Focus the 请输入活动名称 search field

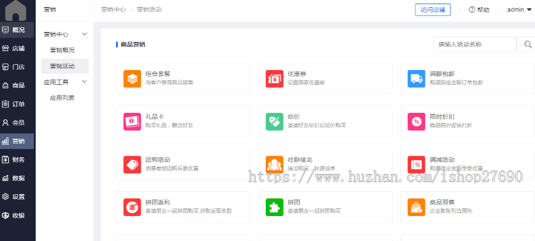[x=475, y=45]
